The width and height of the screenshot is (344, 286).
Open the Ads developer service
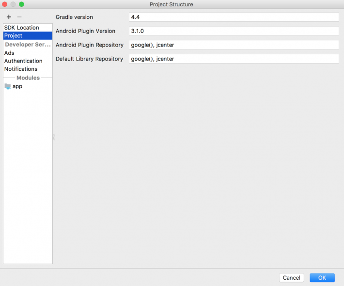(9, 53)
